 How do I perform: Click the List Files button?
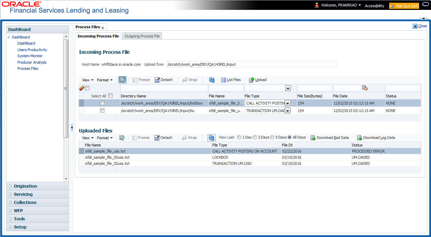coord(231,80)
